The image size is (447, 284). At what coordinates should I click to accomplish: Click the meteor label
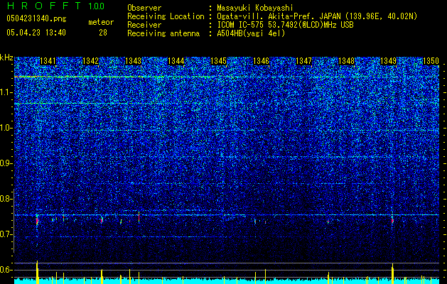tap(101, 22)
